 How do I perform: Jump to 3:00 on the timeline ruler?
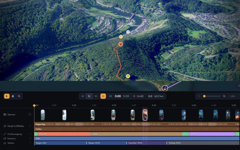pos(154,105)
